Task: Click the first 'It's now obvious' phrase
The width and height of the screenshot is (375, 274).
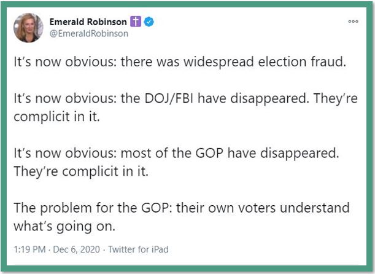Action: coord(65,62)
